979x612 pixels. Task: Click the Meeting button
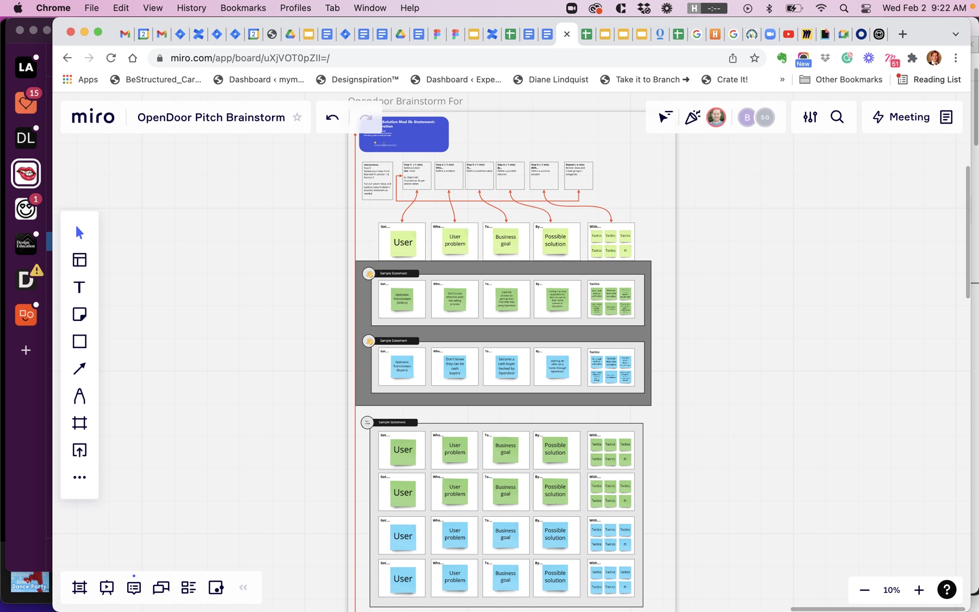point(901,117)
